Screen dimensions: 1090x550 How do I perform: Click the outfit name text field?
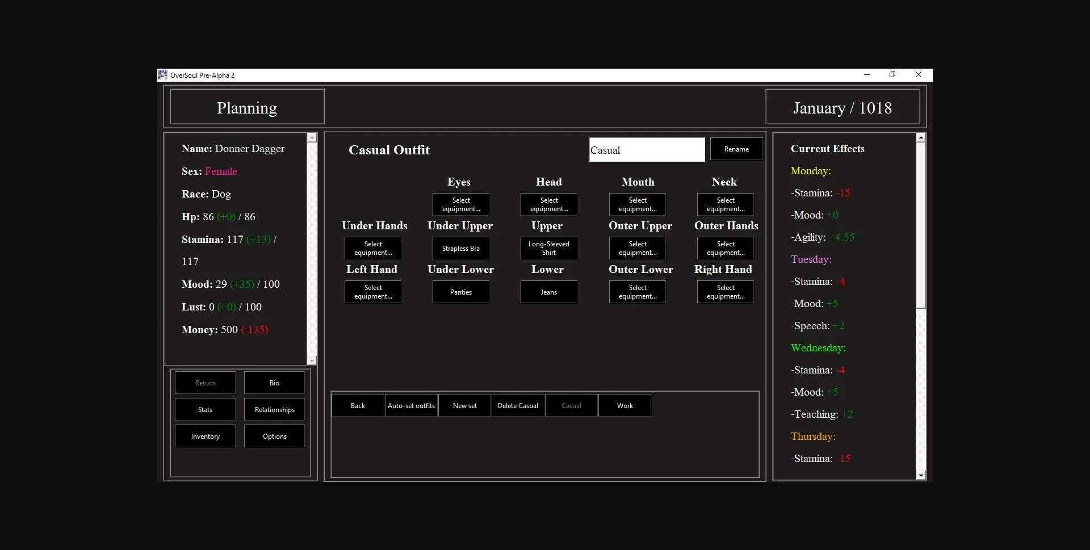point(647,150)
